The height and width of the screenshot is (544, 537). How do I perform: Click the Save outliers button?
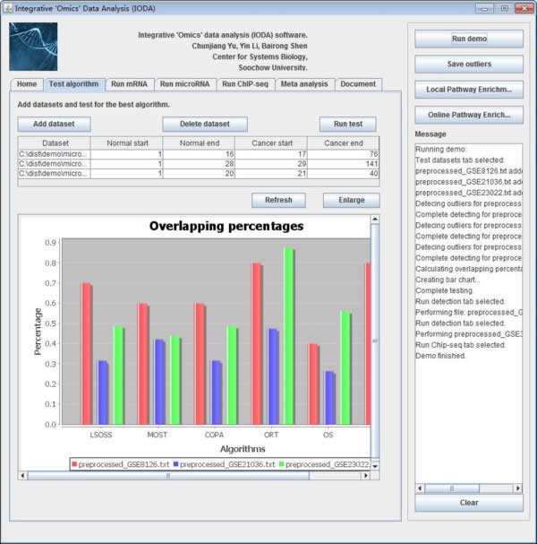(x=469, y=64)
